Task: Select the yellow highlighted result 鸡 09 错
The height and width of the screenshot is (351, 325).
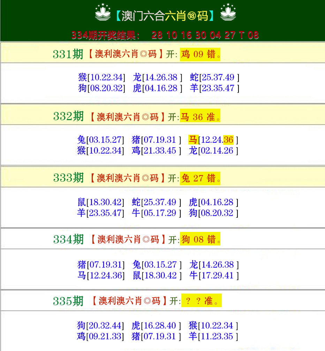Action: tap(199, 54)
